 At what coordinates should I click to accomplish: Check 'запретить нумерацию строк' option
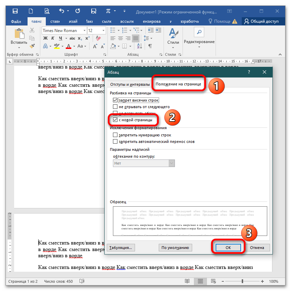pyautogui.click(x=115, y=135)
